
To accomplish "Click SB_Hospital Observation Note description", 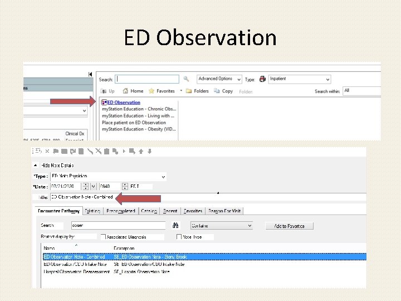I will click(141, 271).
